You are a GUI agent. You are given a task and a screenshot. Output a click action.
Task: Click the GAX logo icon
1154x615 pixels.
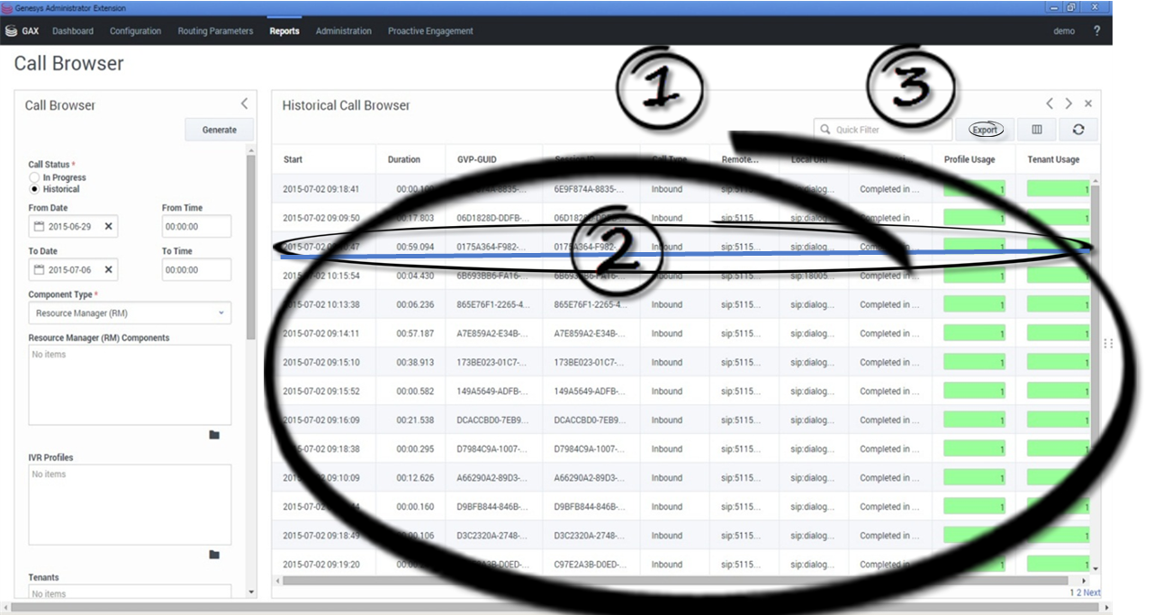point(11,31)
